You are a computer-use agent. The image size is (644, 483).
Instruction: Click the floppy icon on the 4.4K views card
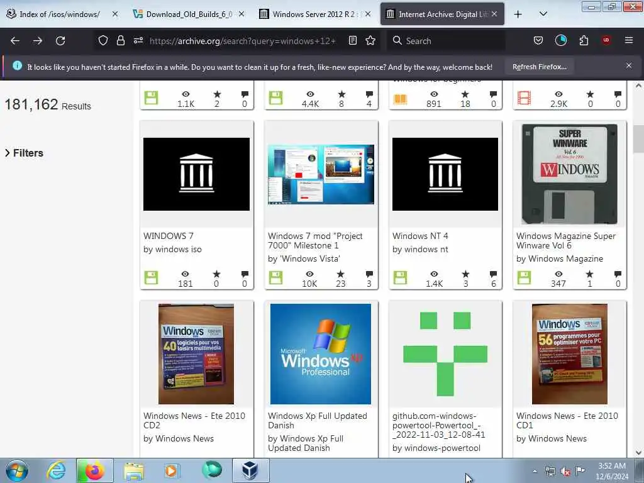tap(275, 97)
